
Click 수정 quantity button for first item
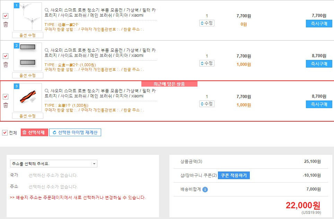(x=207, y=23)
